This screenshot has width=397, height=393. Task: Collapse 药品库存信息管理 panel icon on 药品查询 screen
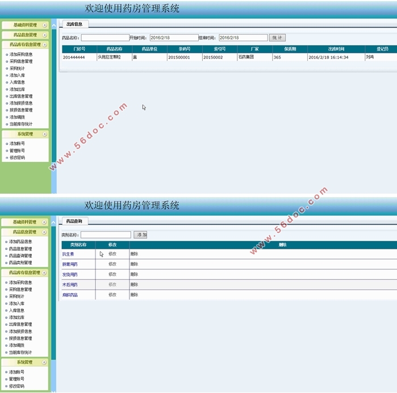pyautogui.click(x=44, y=273)
